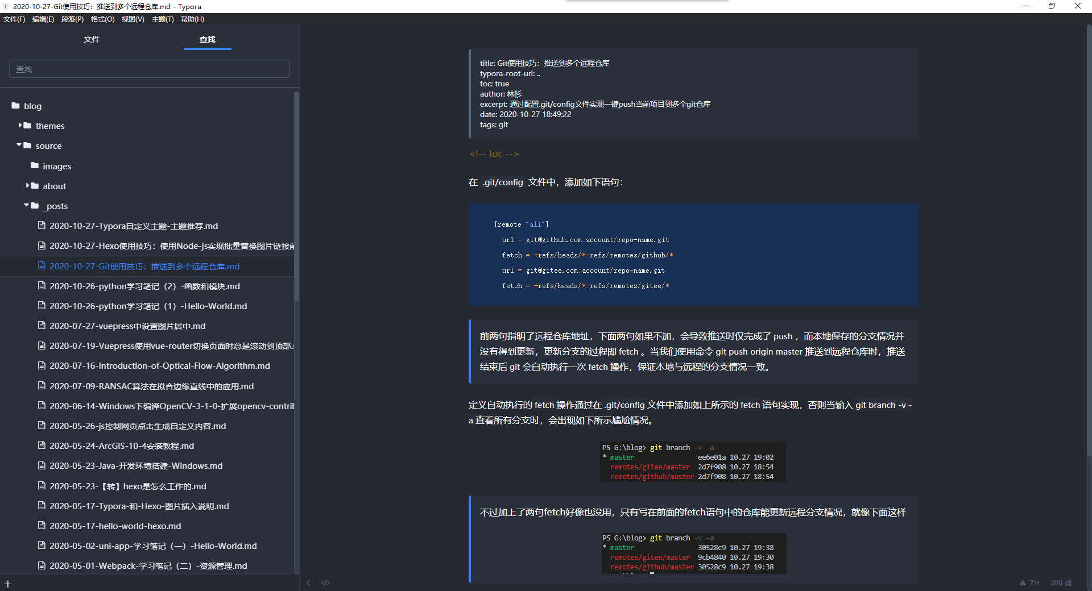Collapse the source folder
This screenshot has width=1092, height=591.
(x=19, y=145)
